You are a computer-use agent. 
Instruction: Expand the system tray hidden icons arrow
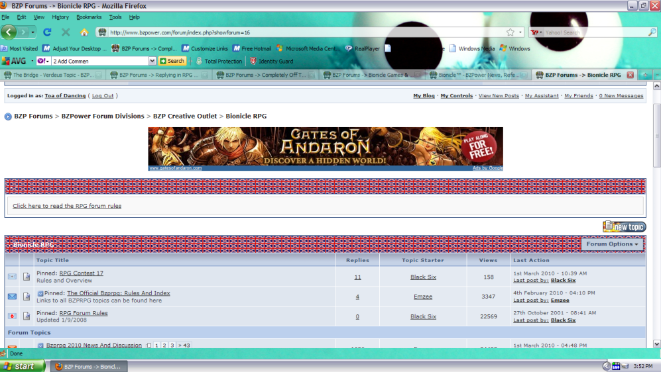coord(606,367)
